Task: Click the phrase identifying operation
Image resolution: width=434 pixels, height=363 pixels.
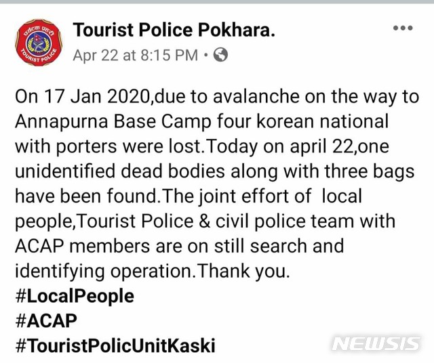Action: coord(103,271)
